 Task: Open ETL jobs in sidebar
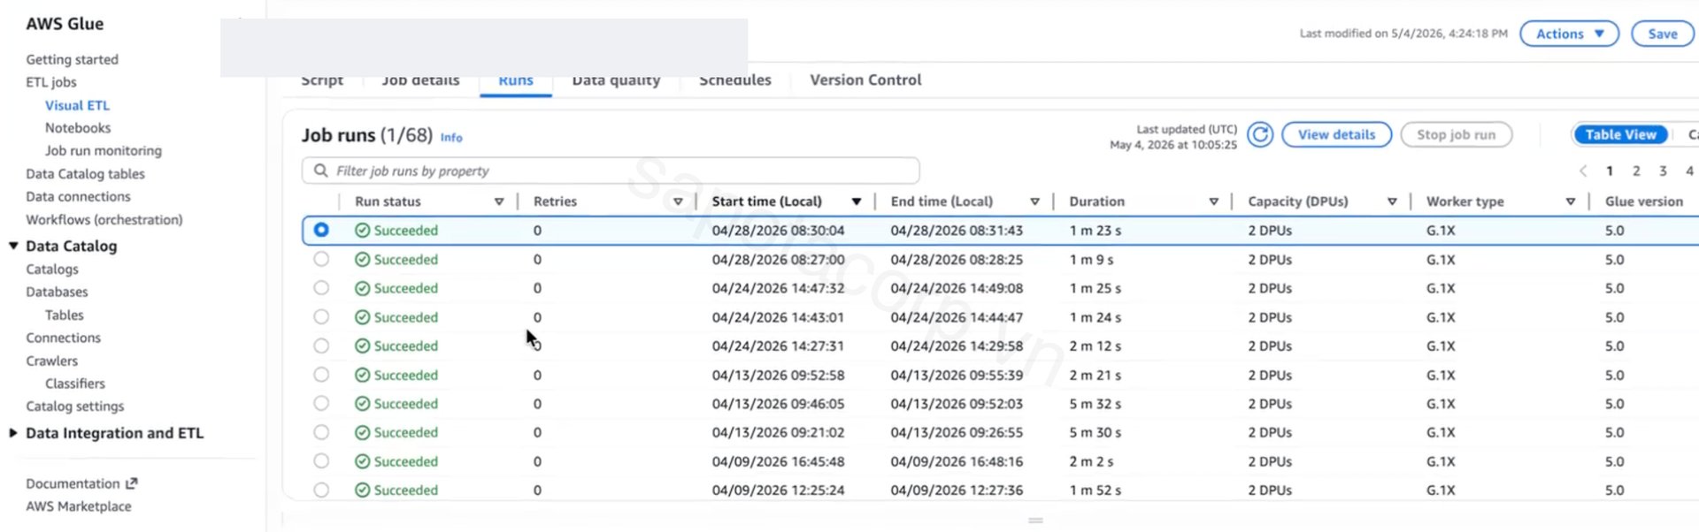[x=51, y=82]
